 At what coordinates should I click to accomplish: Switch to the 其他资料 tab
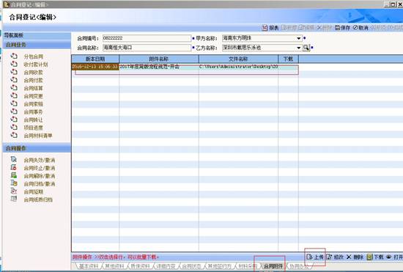pyautogui.click(x=114, y=266)
